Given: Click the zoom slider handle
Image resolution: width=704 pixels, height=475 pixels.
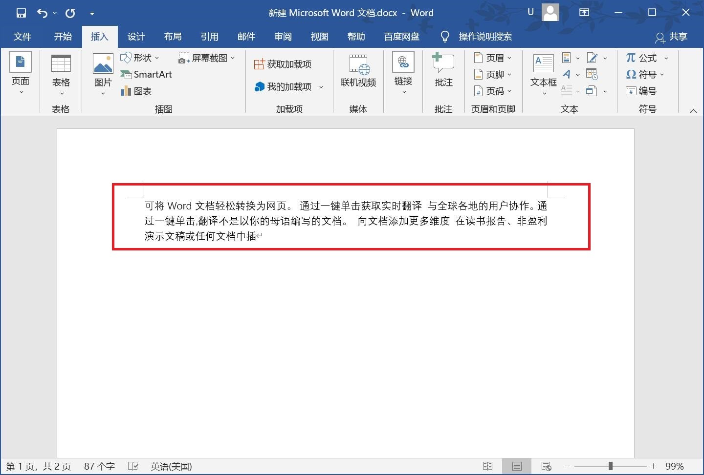Looking at the screenshot, I should 610,467.
